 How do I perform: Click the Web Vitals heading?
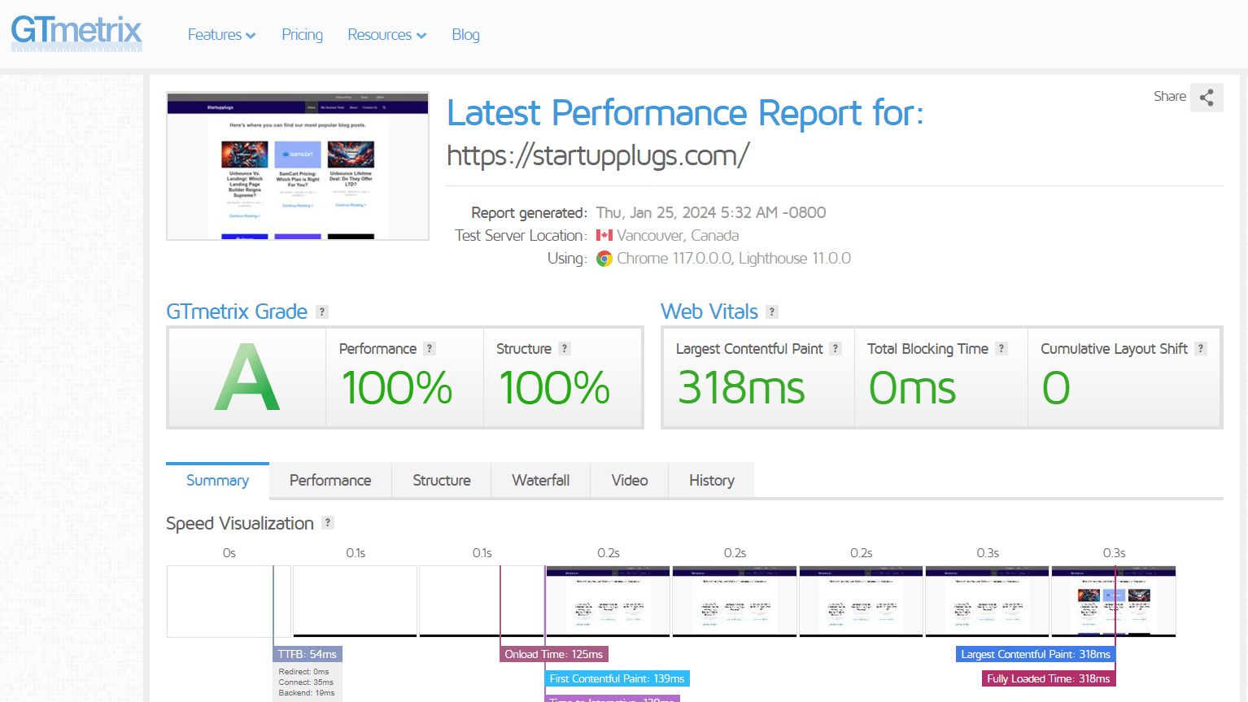click(709, 312)
